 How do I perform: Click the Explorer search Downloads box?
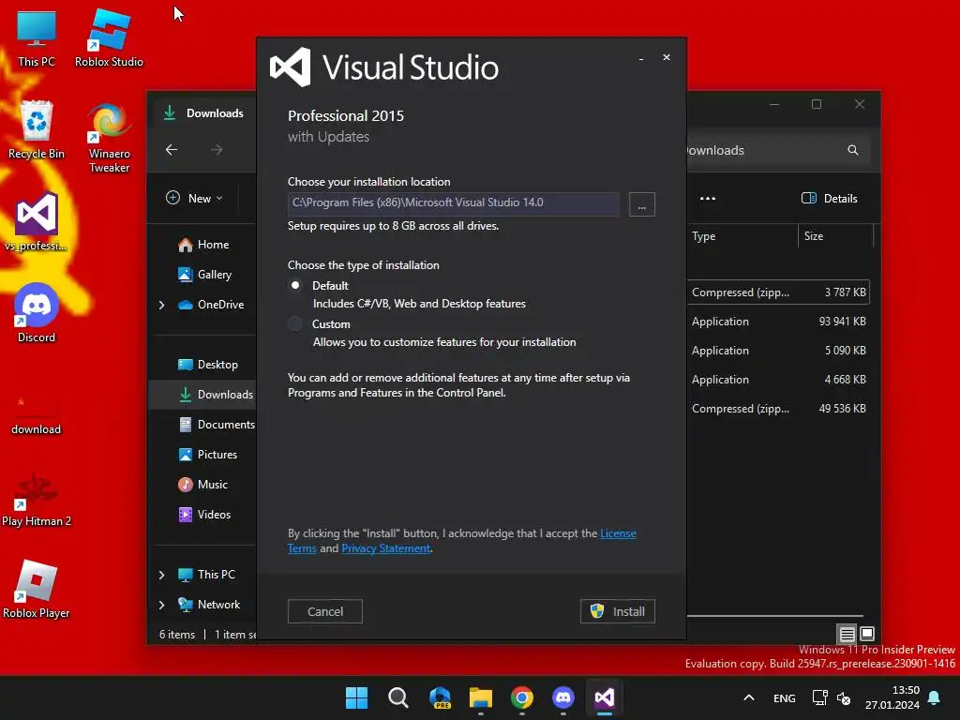pyautogui.click(x=777, y=150)
